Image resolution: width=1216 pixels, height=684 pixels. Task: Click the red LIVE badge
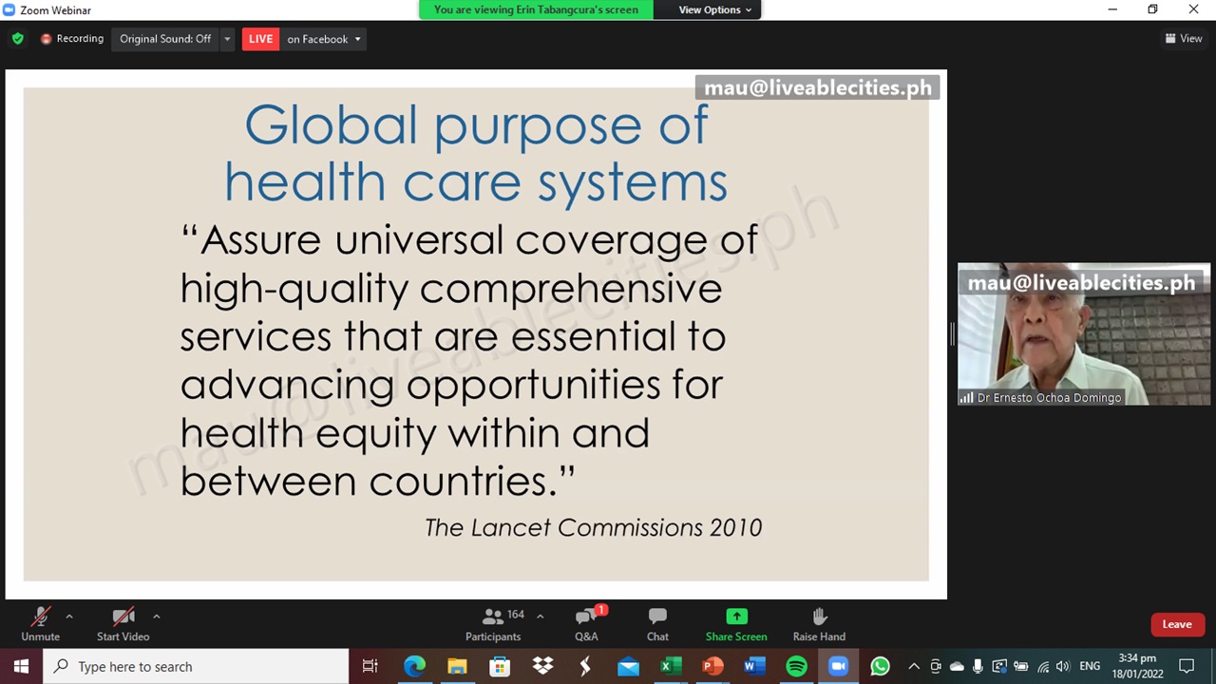coord(260,39)
